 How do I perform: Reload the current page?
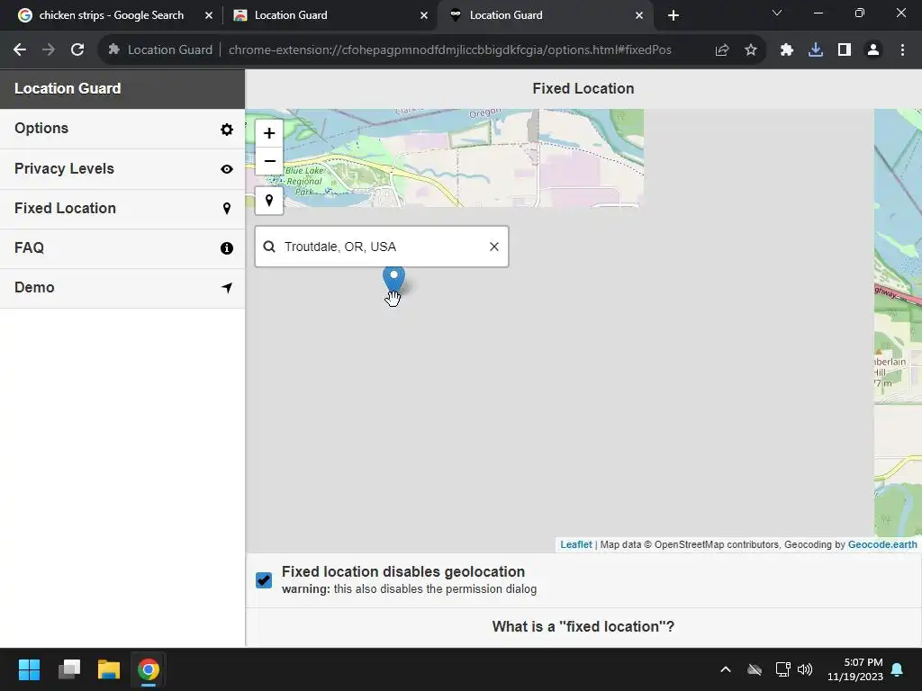pos(77,50)
